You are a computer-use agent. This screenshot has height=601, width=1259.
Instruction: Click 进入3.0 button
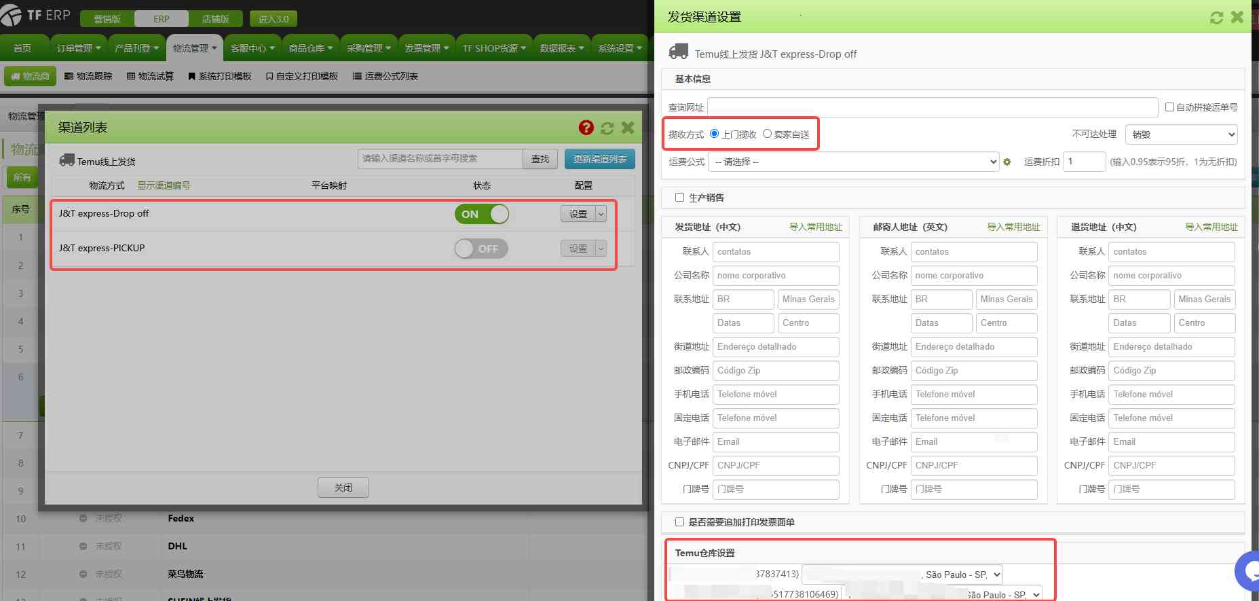[x=274, y=19]
